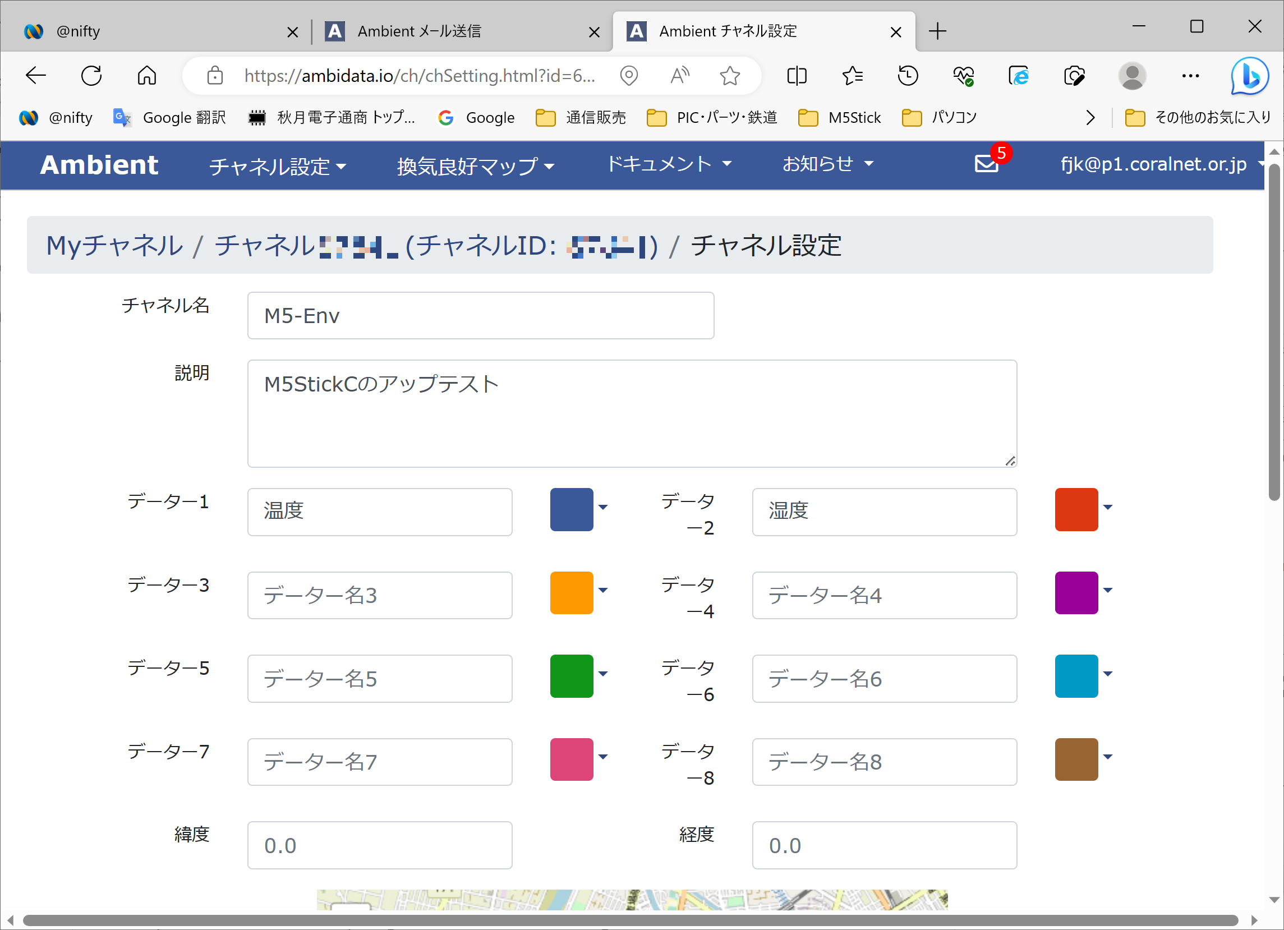View site info via the lock icon
The width and height of the screenshot is (1284, 930).
[x=215, y=75]
